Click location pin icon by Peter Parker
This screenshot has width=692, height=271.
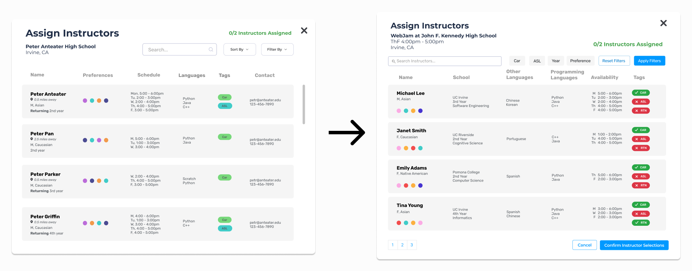click(x=31, y=180)
